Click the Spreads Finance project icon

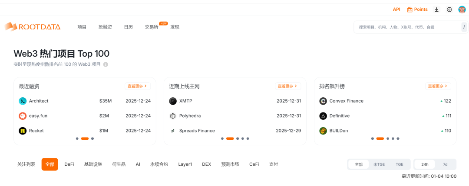pyautogui.click(x=173, y=131)
